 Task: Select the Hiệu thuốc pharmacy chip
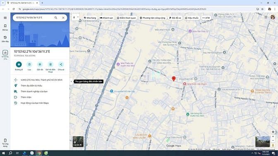(192, 18)
